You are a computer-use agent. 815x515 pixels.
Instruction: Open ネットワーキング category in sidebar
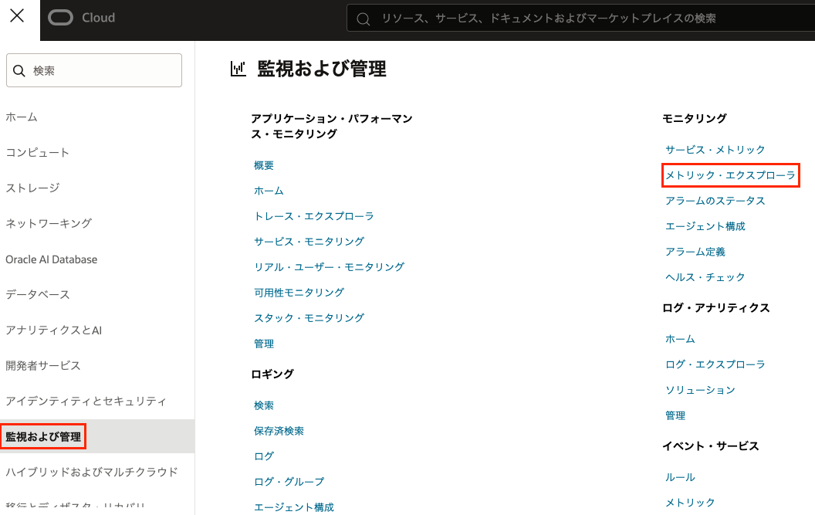pyautogui.click(x=49, y=224)
